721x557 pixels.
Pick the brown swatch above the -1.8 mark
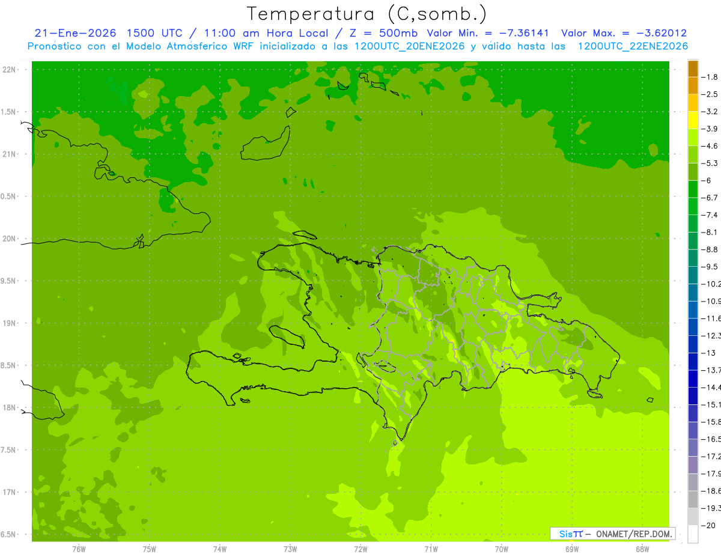(693, 68)
